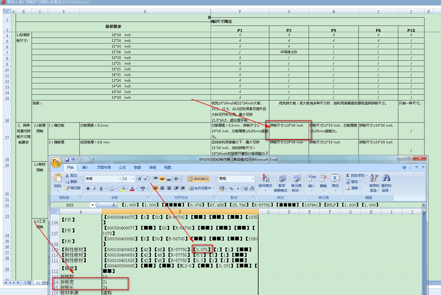The height and width of the screenshot is (295, 441).
Task: Toggle 自动换行 wrap text
Action: (x=198, y=179)
